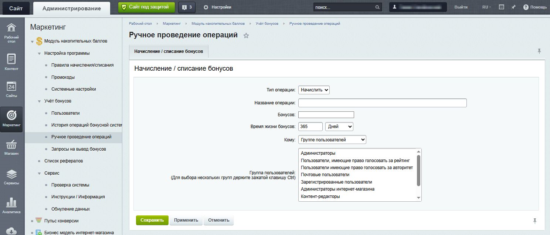Screen dimensions: 550x235
Task: Click the Настройки gear icon
Action: 206,7
